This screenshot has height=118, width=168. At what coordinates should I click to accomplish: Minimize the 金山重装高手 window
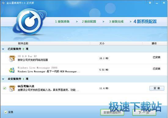[157, 3]
